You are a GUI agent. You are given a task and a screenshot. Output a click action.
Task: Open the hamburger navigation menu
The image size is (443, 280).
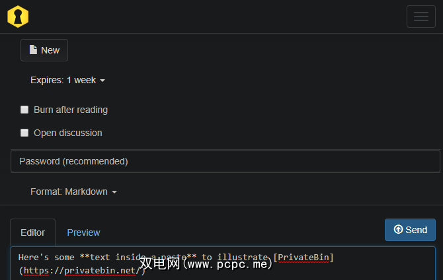coord(421,17)
